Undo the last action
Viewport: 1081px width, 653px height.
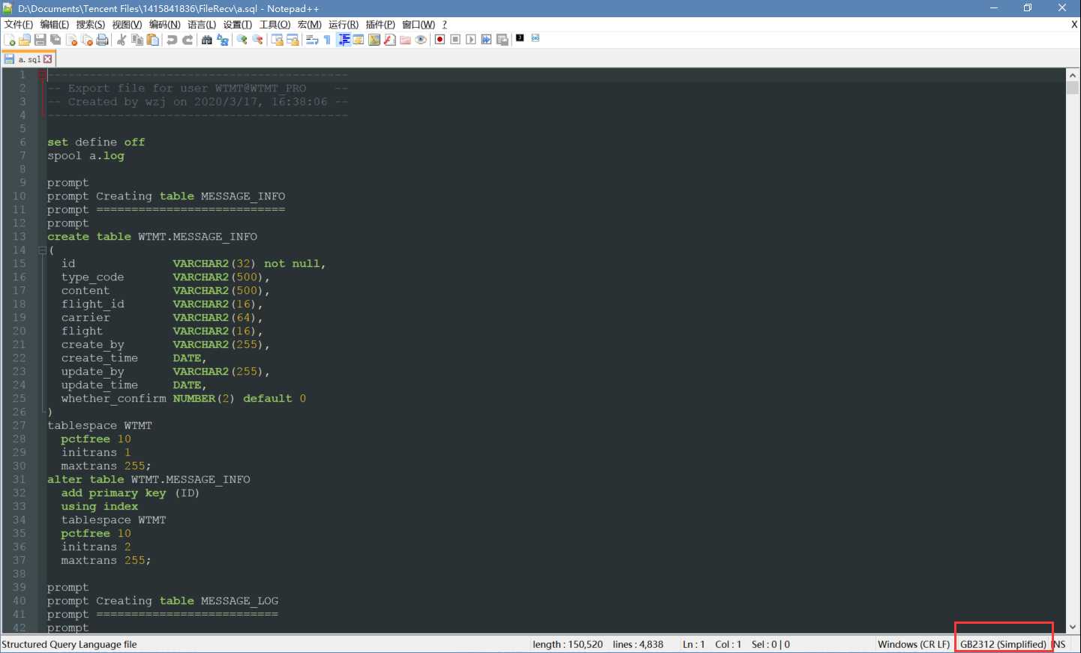click(x=172, y=40)
